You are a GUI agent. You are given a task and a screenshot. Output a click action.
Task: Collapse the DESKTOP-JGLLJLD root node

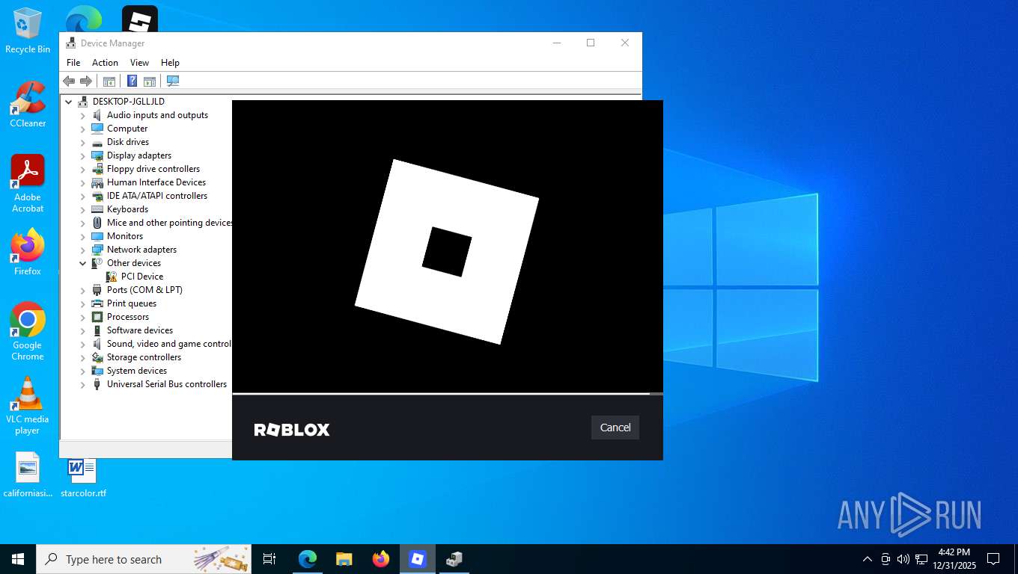[x=69, y=102]
